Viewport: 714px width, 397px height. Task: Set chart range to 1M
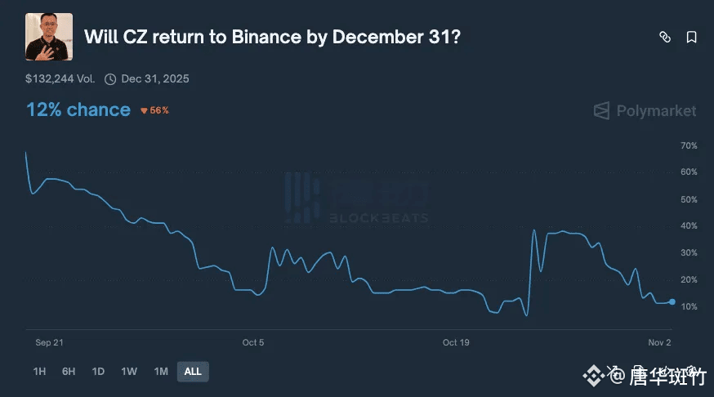[161, 372]
